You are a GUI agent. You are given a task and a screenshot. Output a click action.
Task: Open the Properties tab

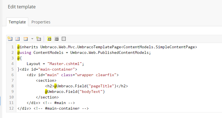[x=41, y=22]
